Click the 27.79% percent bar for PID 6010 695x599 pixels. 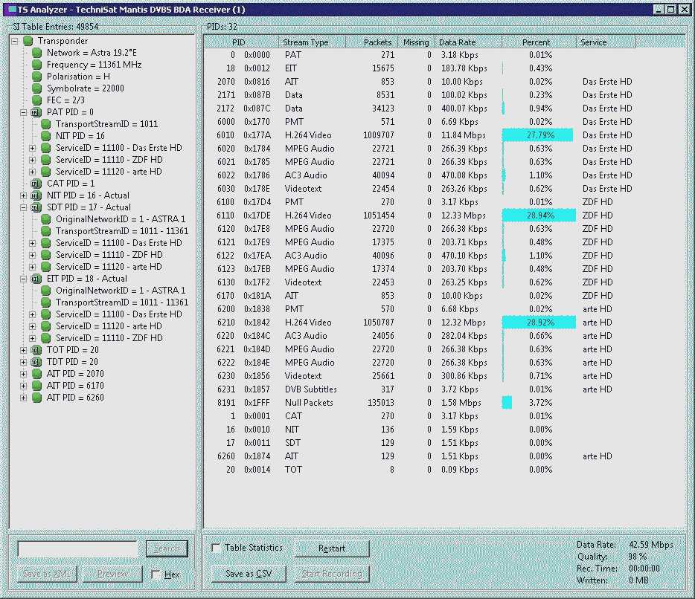pos(538,135)
